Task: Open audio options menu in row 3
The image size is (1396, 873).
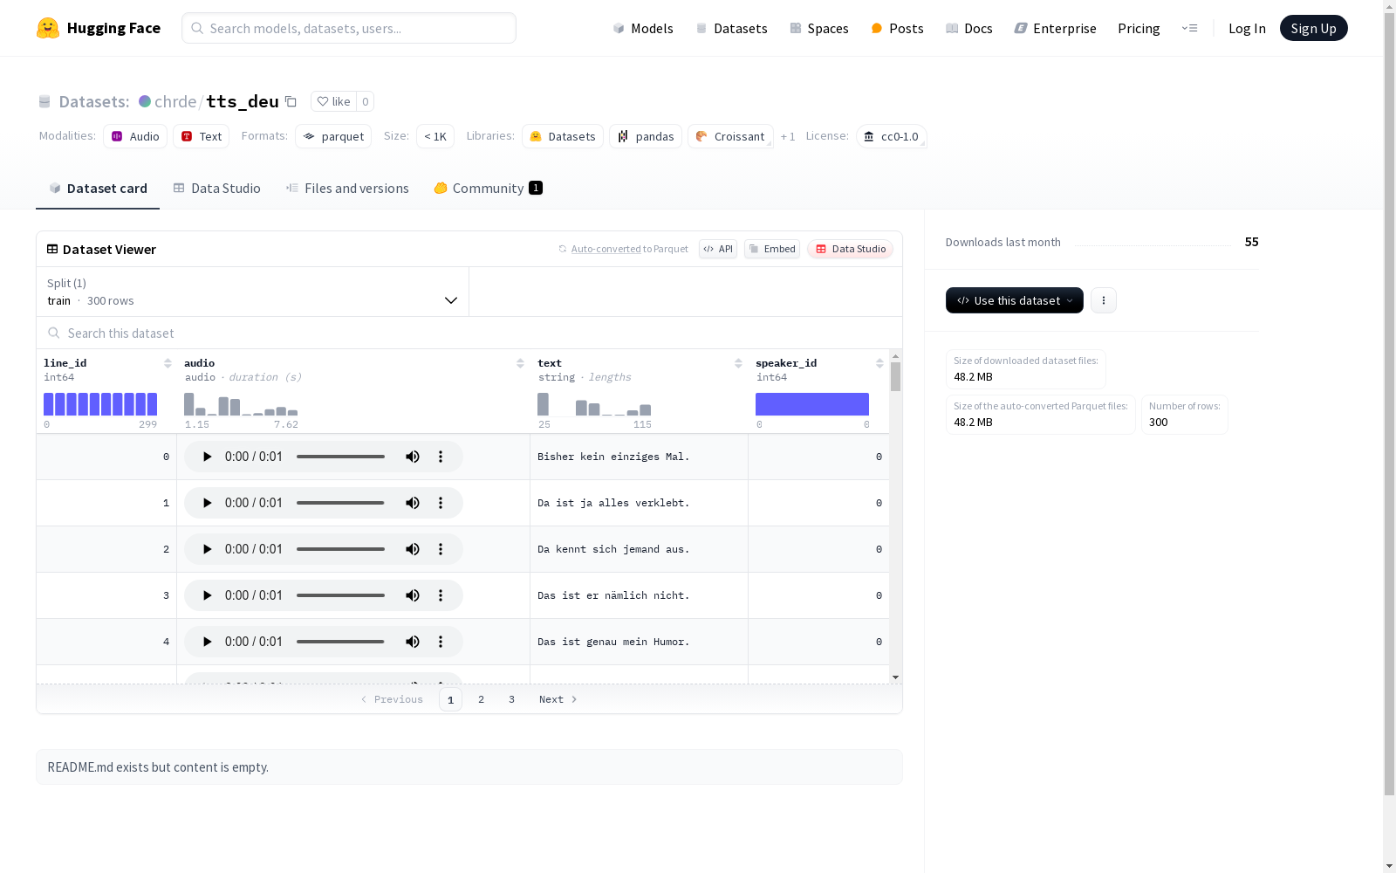Action: 441,595
